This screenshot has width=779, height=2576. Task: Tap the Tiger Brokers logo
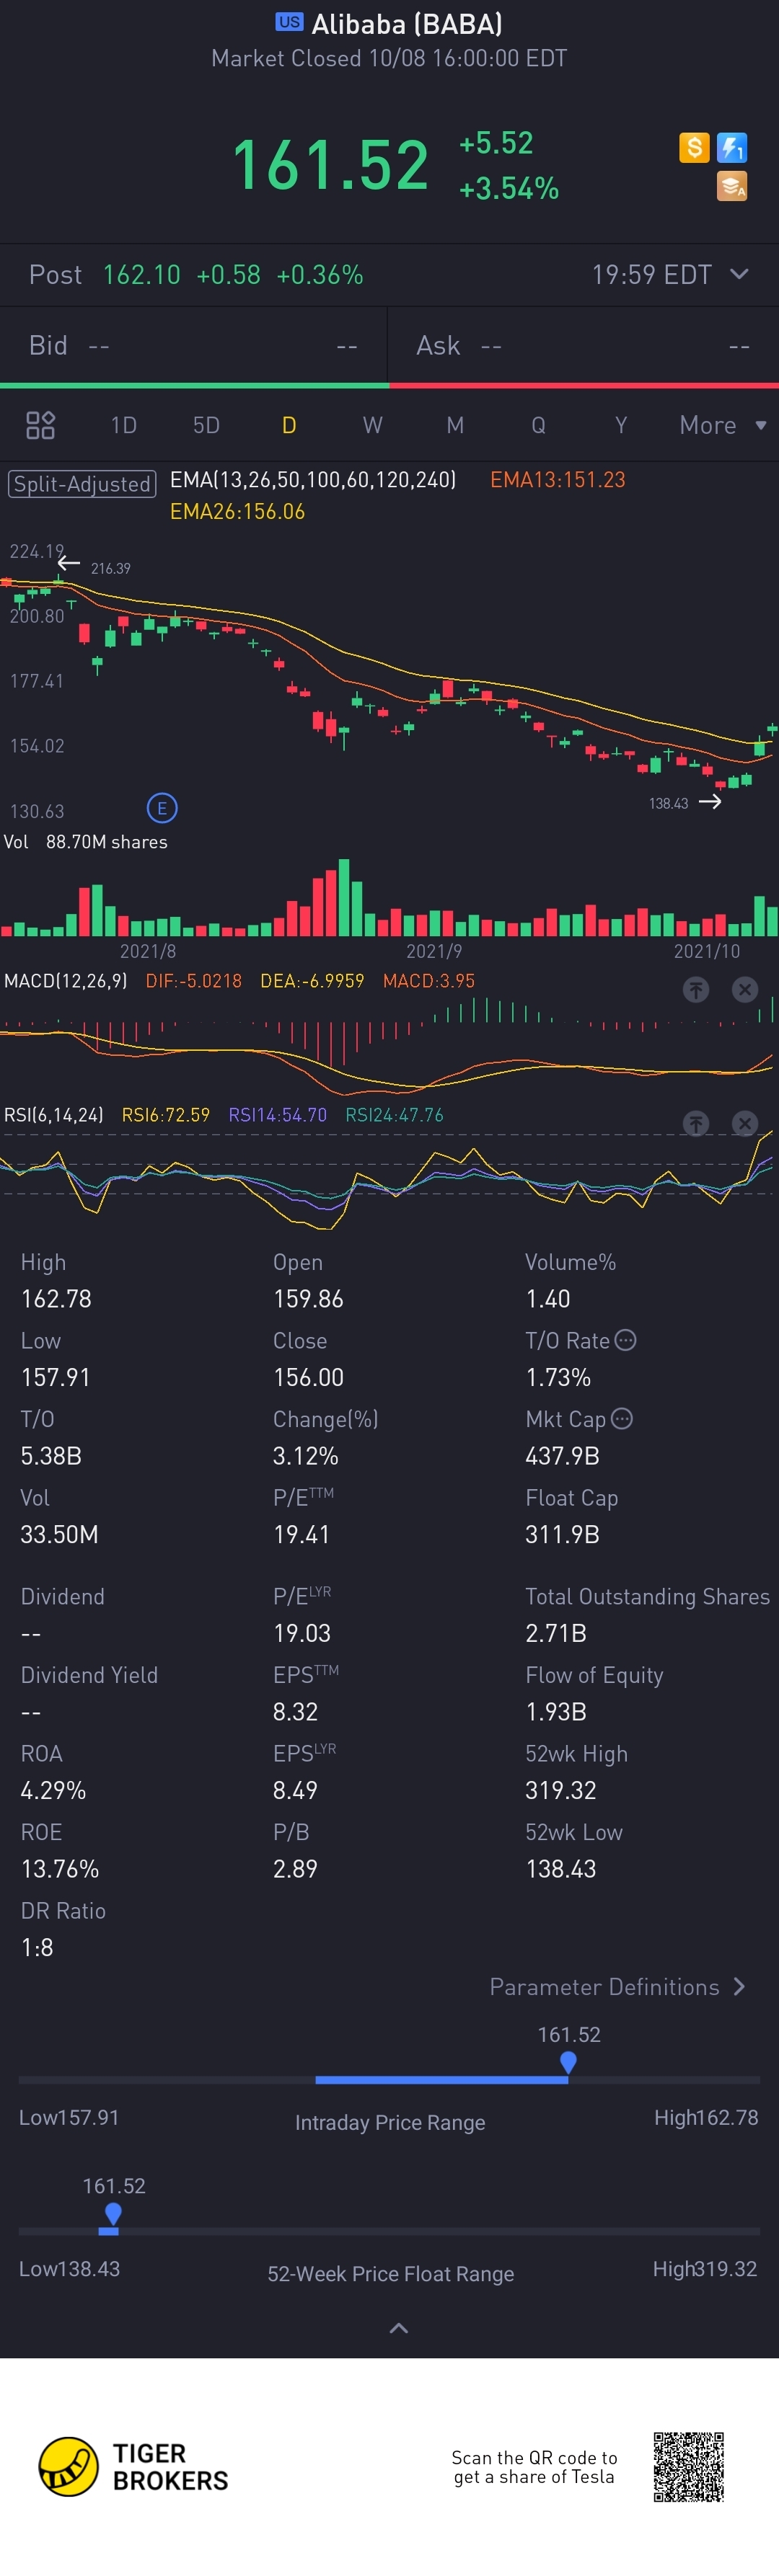[x=133, y=2466]
